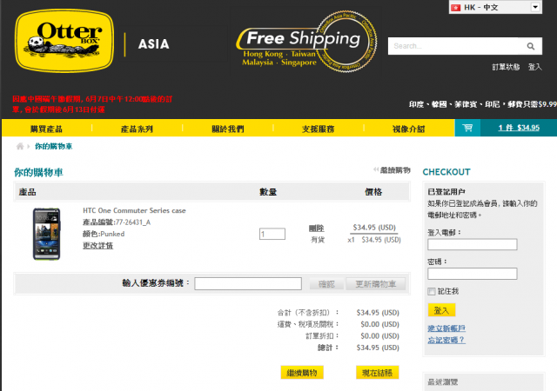Click the 密碼 password input field
557x391 pixels.
(473, 274)
